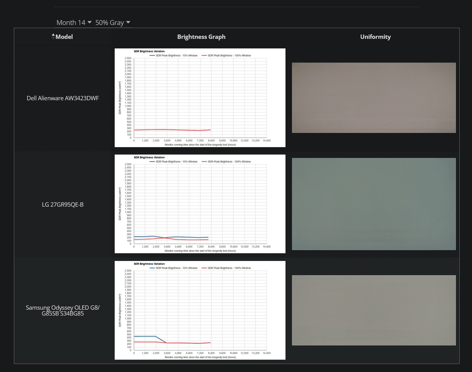Click SDR Brightness Variation title in LG graph
Image resolution: width=472 pixels, height=372 pixels.
(149, 157)
